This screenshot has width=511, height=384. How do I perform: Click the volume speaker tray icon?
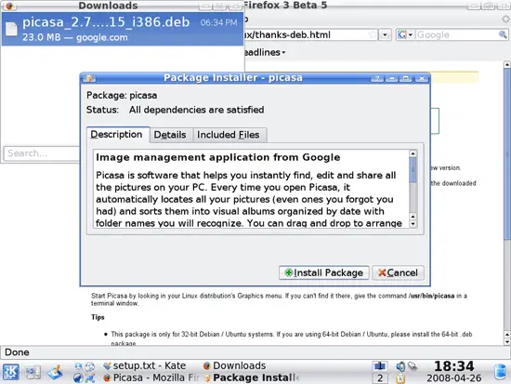coord(400,366)
